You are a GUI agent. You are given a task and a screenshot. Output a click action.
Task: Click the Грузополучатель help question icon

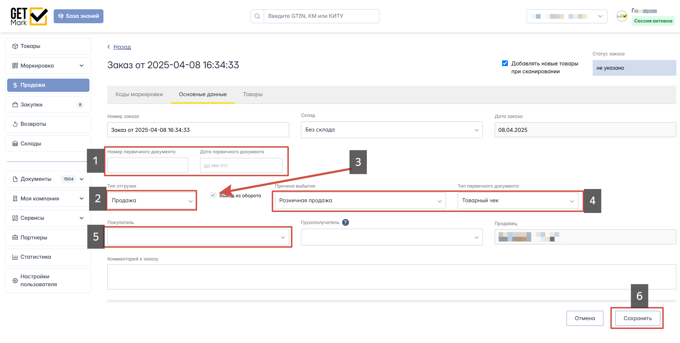pyautogui.click(x=345, y=222)
